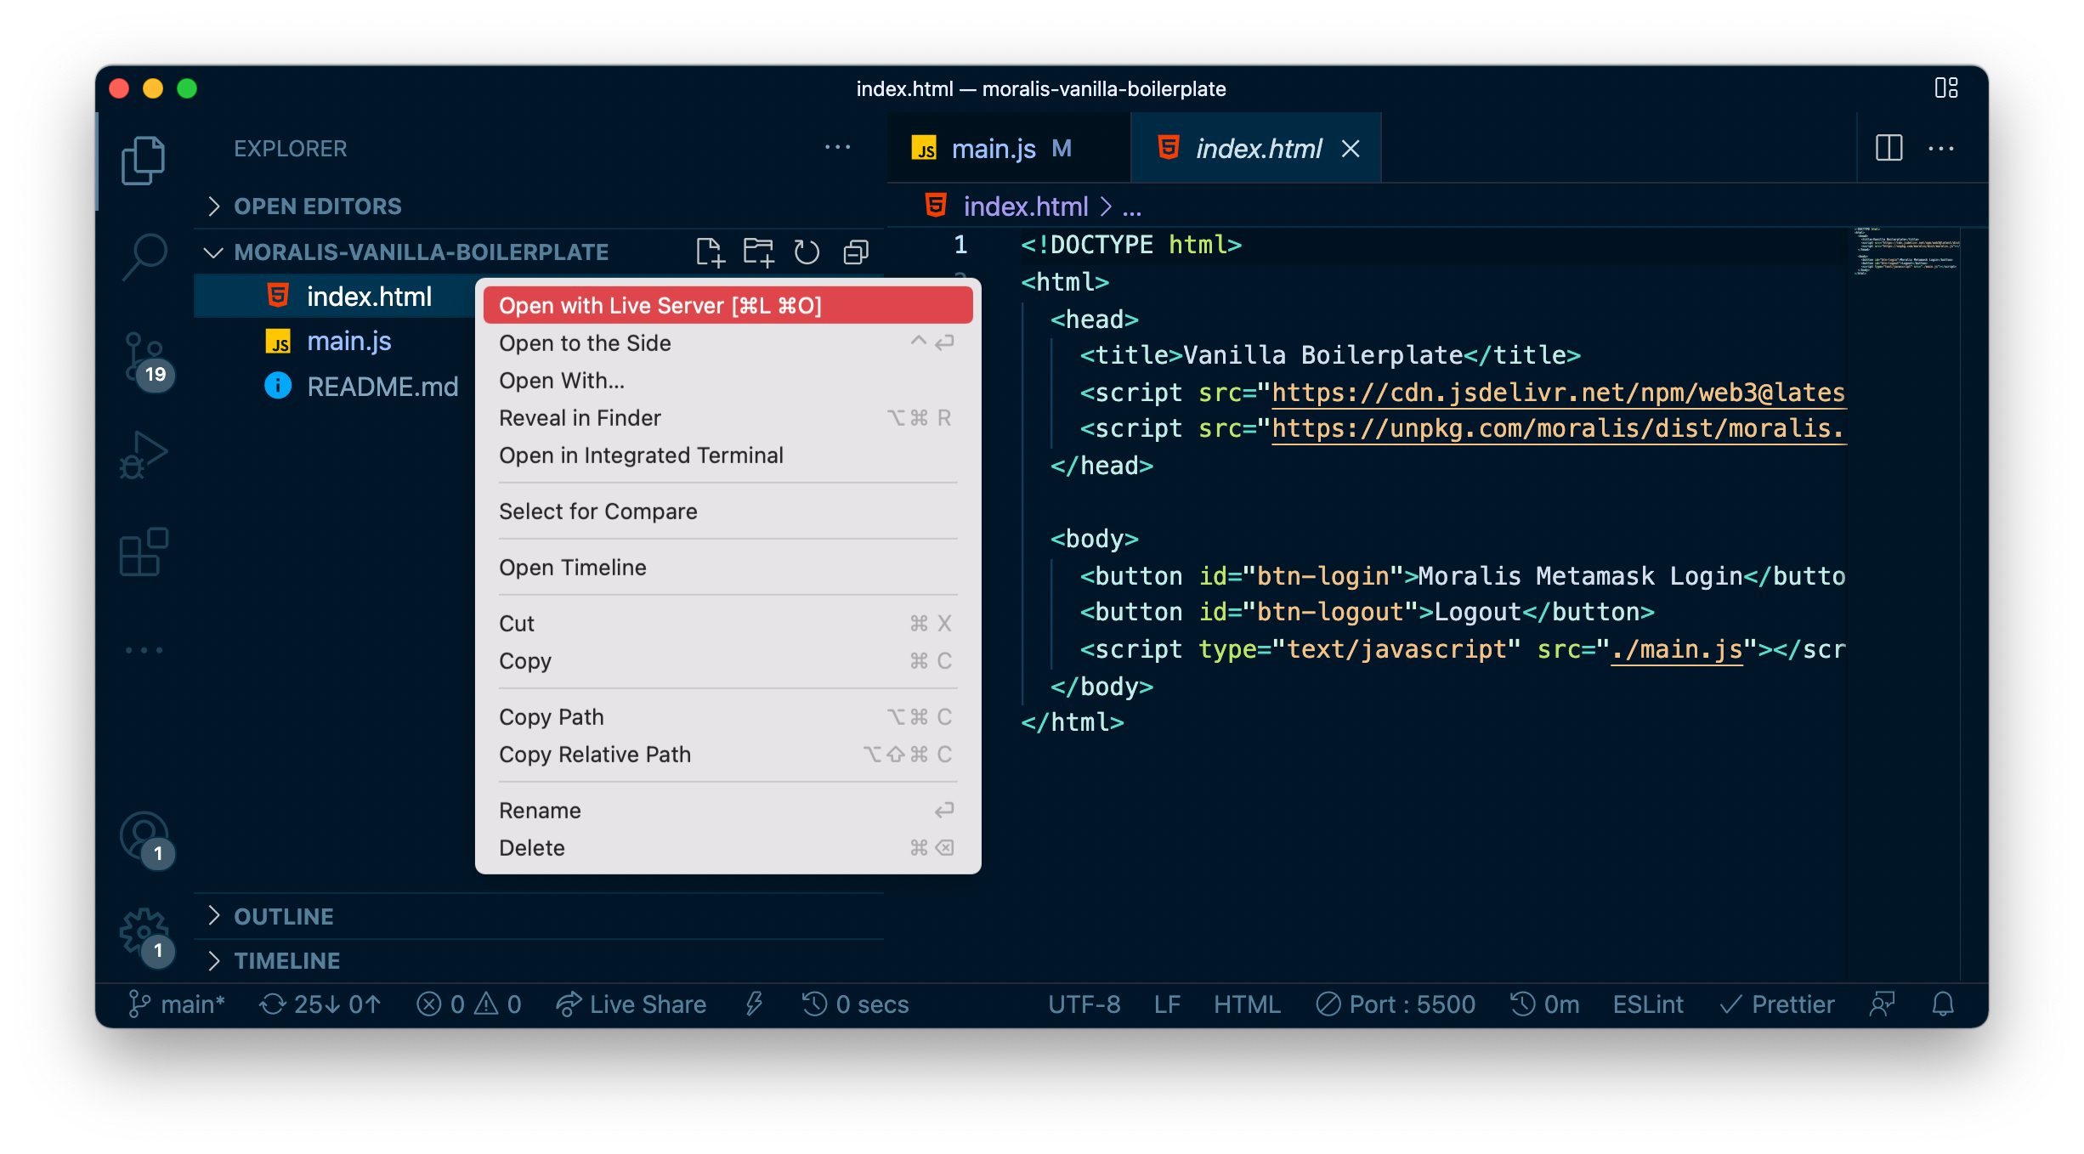Switch git branch main*
The width and height of the screenshot is (2084, 1154).
coord(176,1004)
